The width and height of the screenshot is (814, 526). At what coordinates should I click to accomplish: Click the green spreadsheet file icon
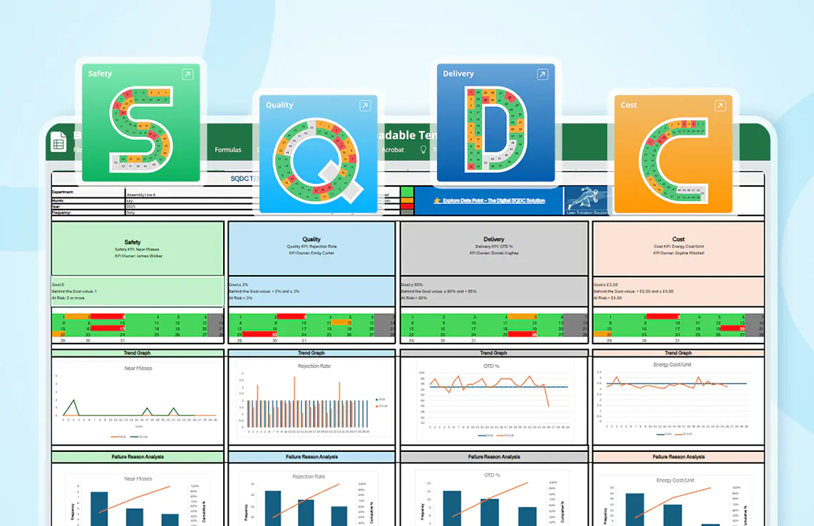point(58,143)
